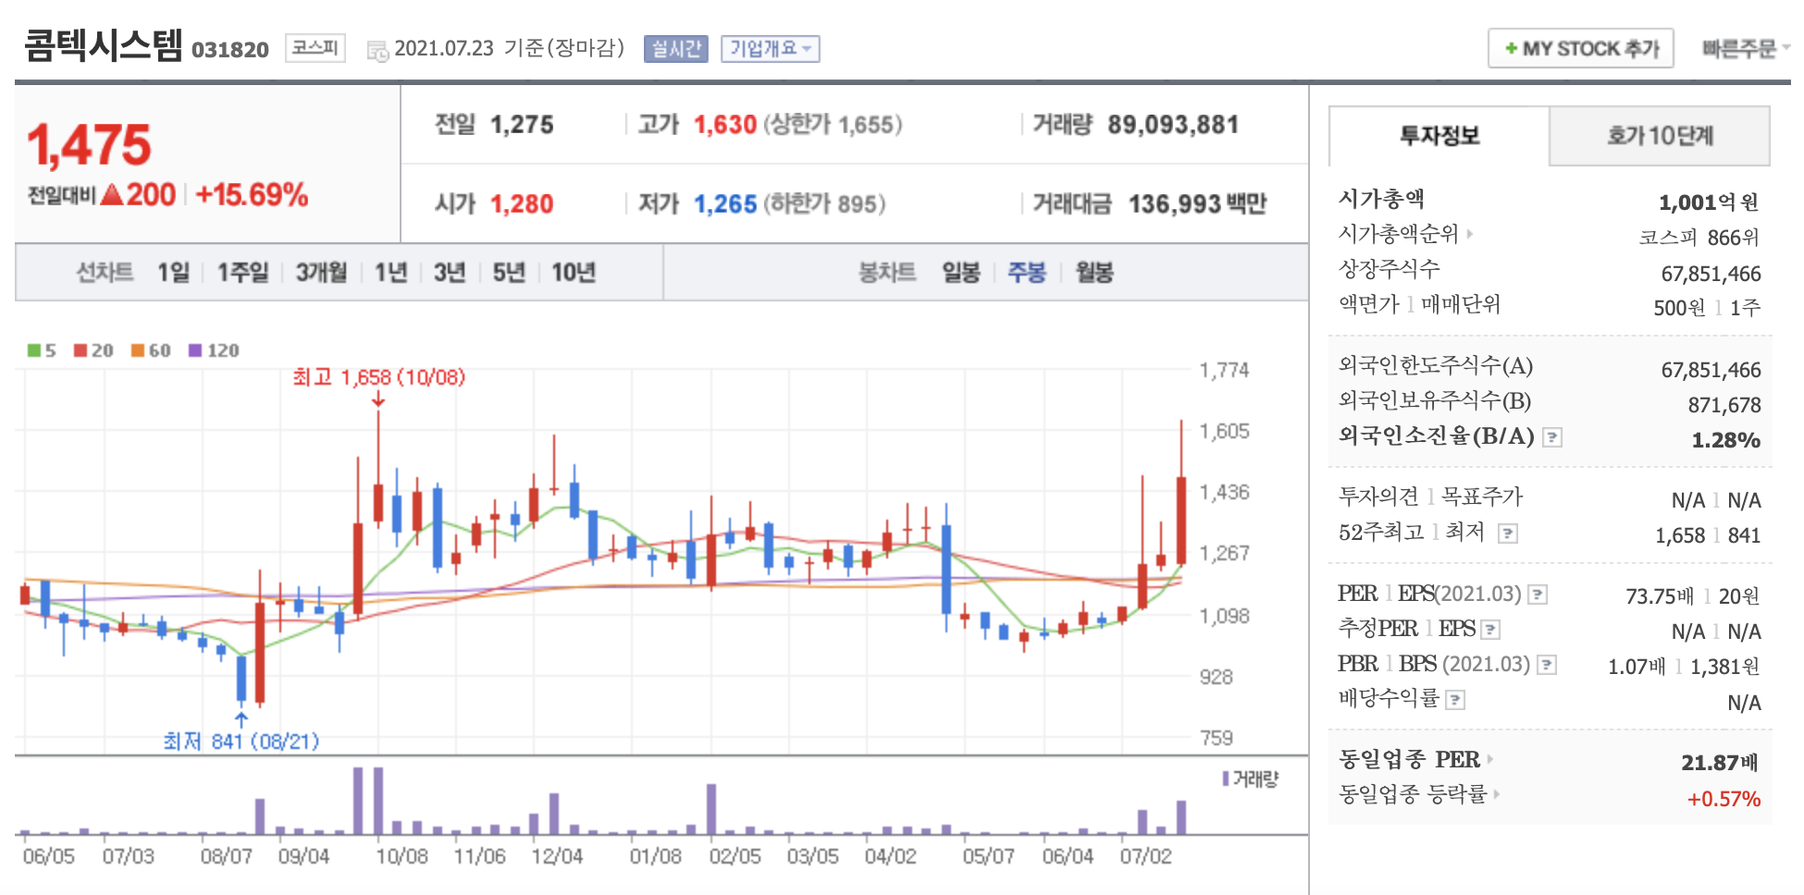
Task: Switch candle chart to 월봉
Action: pos(1094,272)
